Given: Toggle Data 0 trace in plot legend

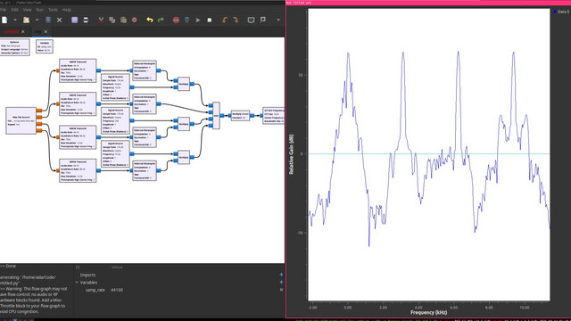Looking at the screenshot, I should pos(561,12).
